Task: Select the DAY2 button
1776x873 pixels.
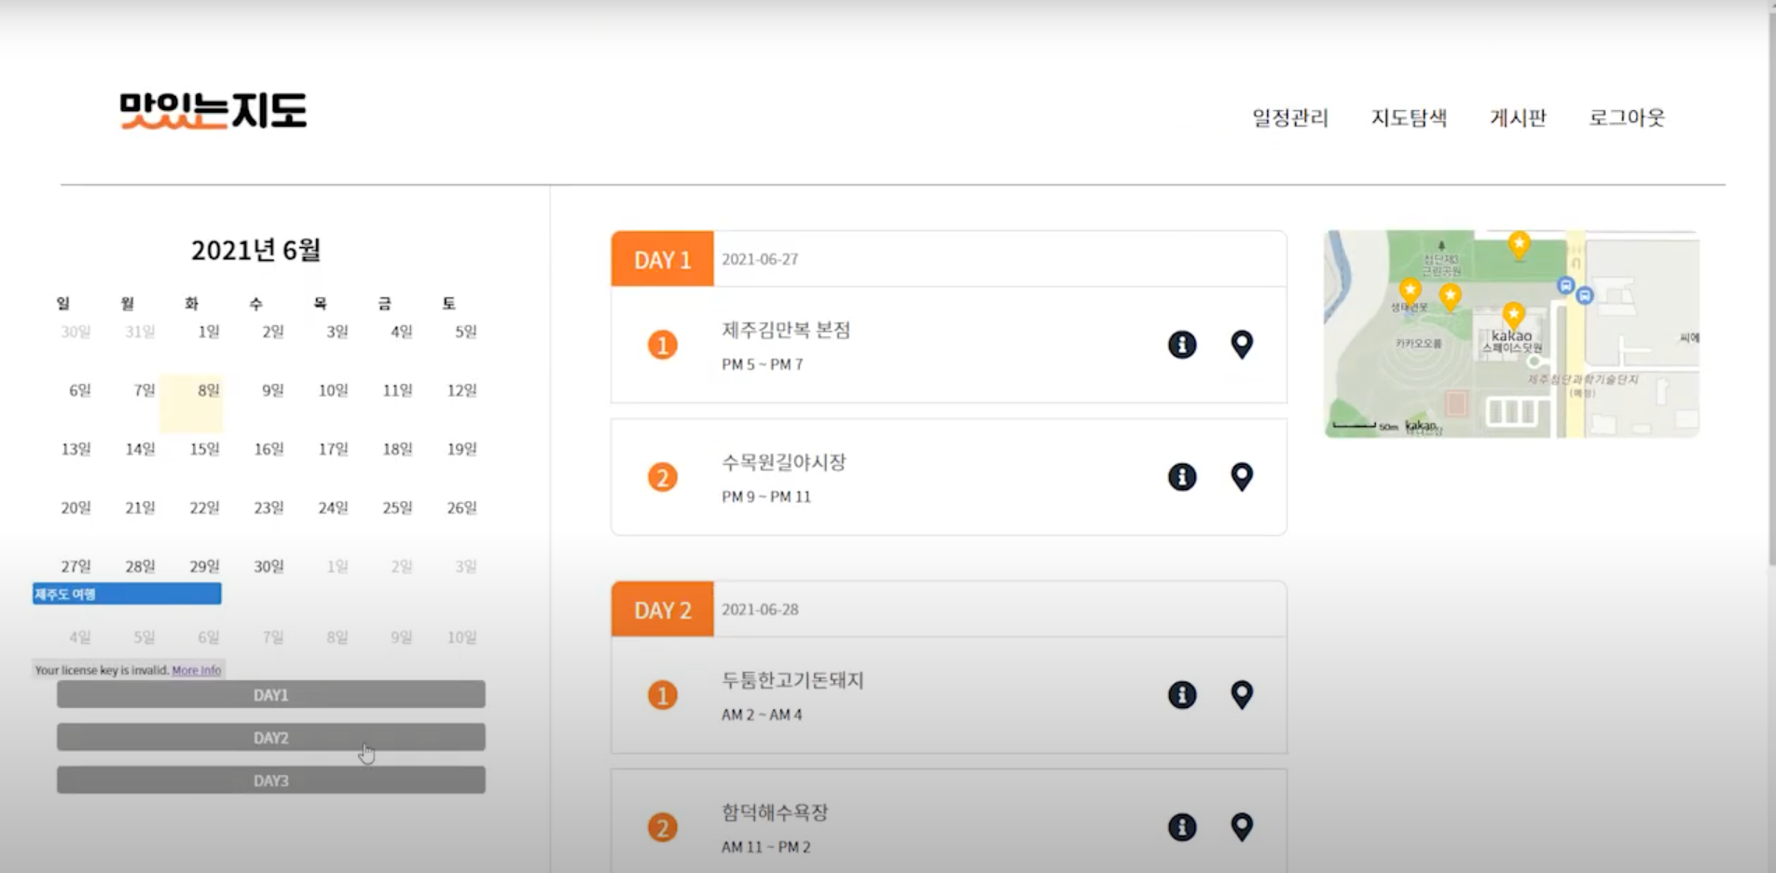Action: 271,738
